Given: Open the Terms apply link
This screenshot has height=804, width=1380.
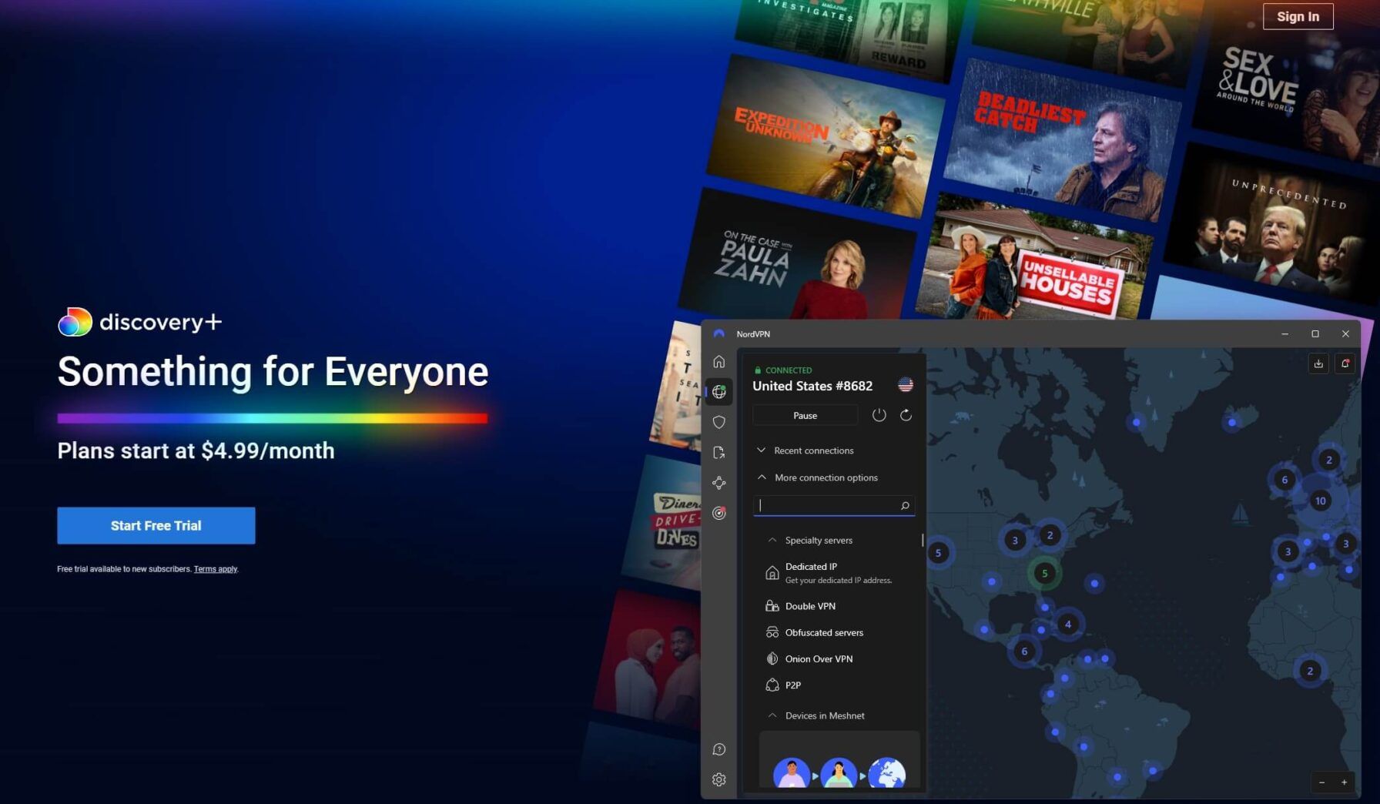Looking at the screenshot, I should pos(216,569).
